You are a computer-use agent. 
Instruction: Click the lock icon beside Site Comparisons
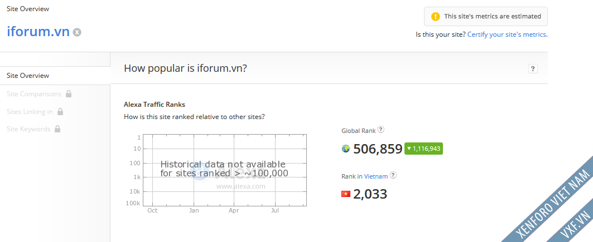[x=69, y=93]
